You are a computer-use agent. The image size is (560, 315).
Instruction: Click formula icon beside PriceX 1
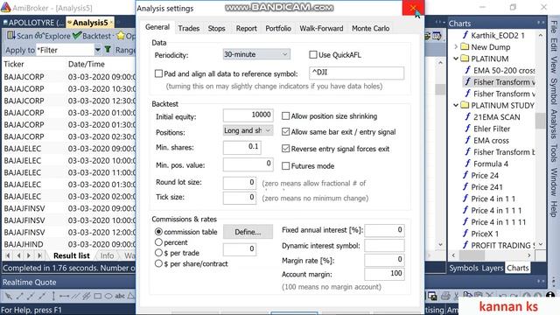pyautogui.click(x=465, y=234)
